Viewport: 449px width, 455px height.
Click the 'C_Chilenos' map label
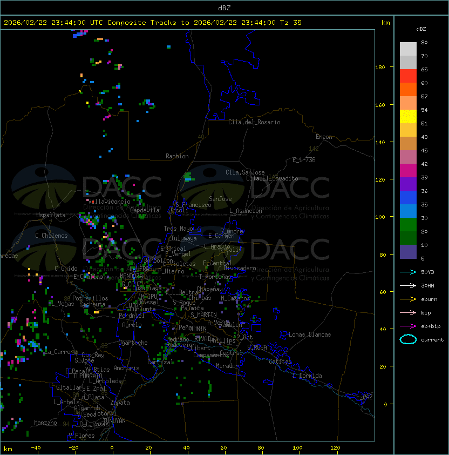[51, 236]
